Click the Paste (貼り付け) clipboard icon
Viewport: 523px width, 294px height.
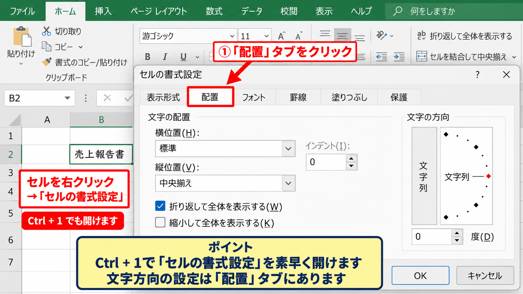[22, 37]
